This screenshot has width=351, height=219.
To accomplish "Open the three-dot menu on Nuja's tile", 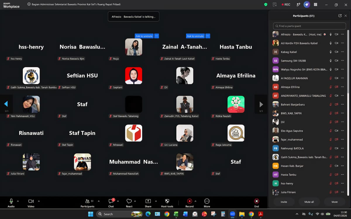I will tap(156, 36).
